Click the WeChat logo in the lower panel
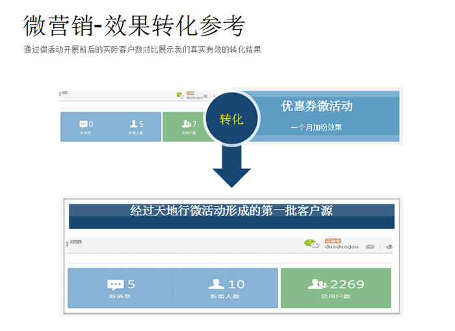Image resolution: width=455 pixels, height=331 pixels. 313,244
